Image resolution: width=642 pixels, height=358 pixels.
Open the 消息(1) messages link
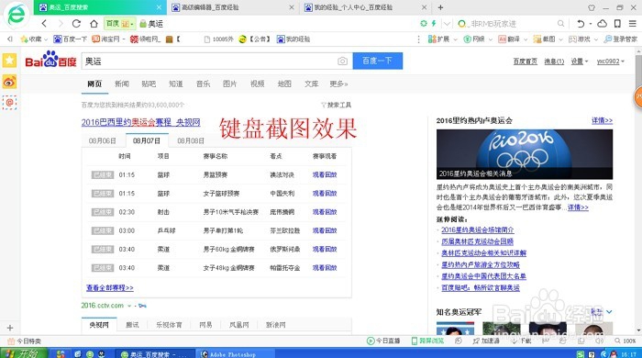pos(554,61)
